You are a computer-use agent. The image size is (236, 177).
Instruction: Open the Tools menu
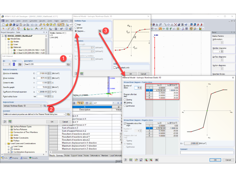(50, 21)
